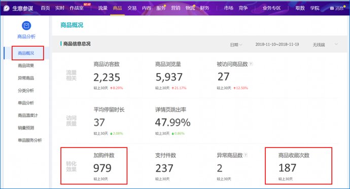Open the 交易 menu
This screenshot has width=350, height=189.
(132, 8)
